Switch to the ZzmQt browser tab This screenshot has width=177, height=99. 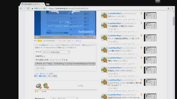coord(32,4)
